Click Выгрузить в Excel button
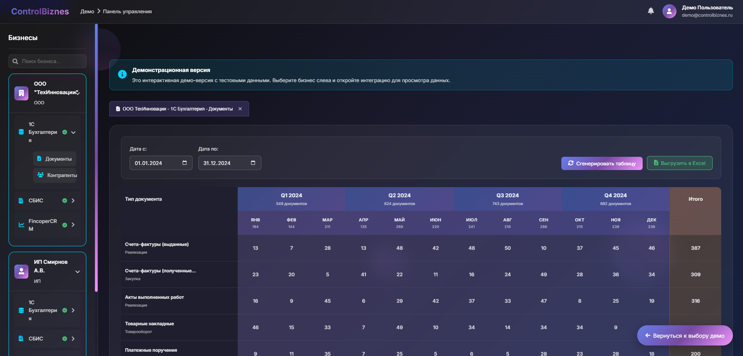Screen dimensions: 743x356 point(679,163)
